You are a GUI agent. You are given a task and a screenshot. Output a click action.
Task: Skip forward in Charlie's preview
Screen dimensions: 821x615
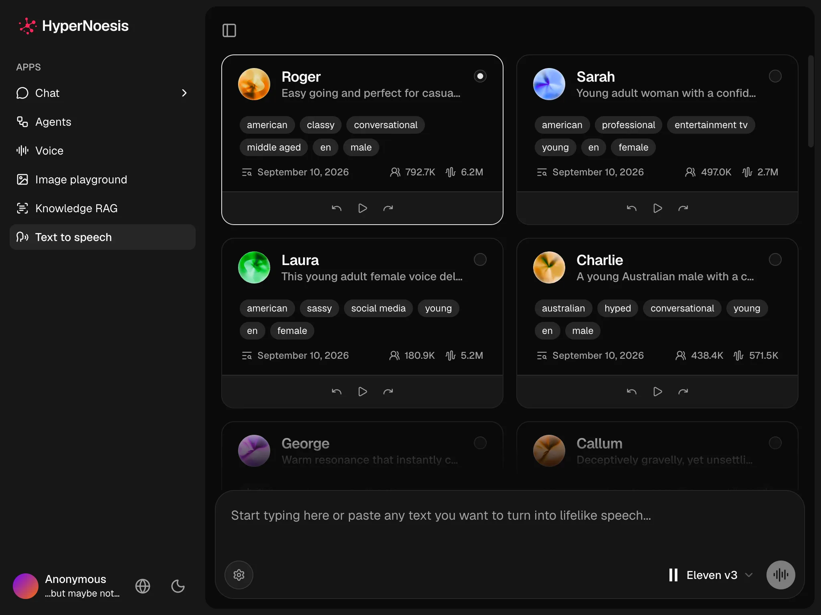pyautogui.click(x=683, y=392)
